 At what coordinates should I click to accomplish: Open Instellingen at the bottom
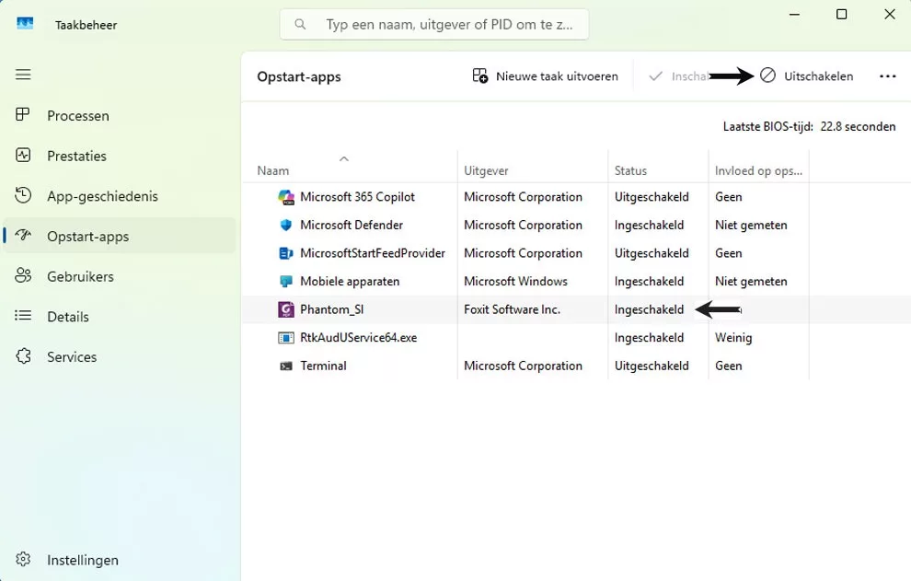coord(119,560)
